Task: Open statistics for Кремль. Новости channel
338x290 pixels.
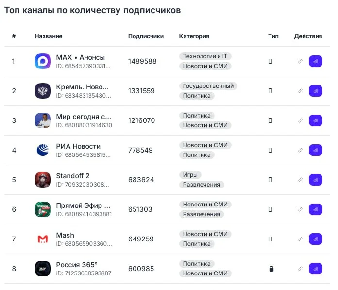Action: [316, 91]
